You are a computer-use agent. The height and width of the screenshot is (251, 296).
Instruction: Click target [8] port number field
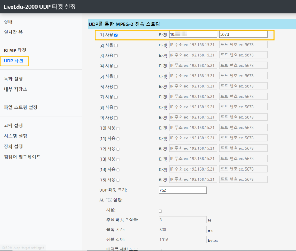click(x=243, y=107)
